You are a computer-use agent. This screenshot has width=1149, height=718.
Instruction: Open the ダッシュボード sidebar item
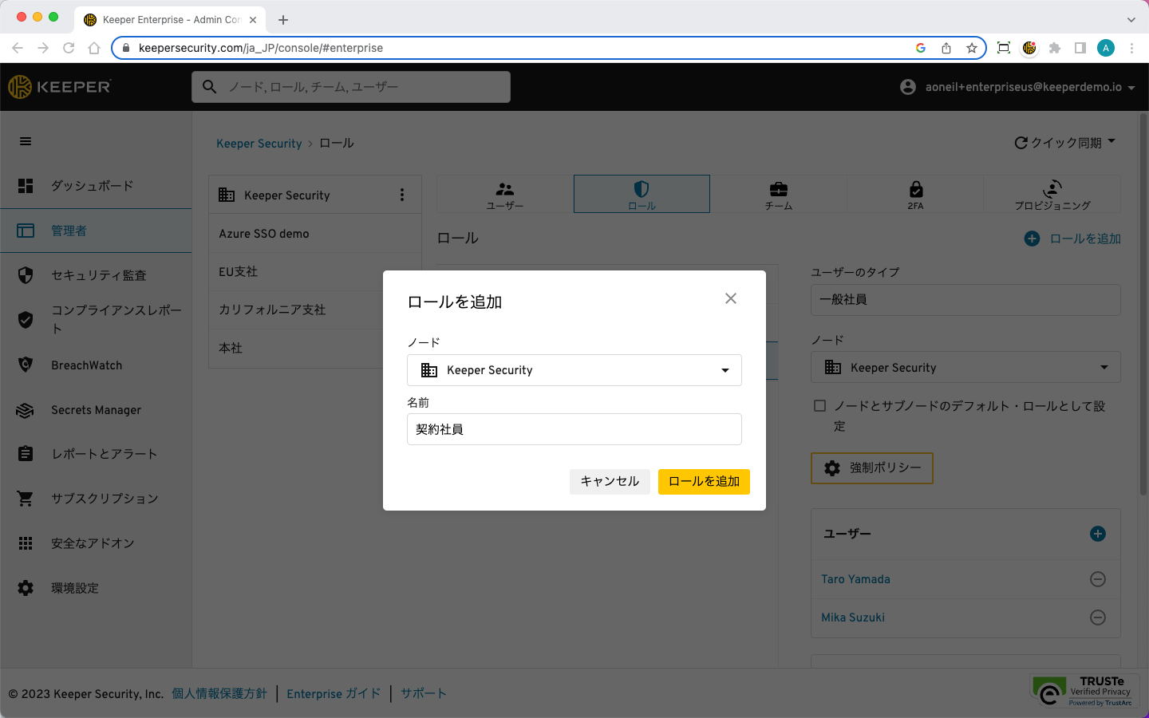pos(92,186)
